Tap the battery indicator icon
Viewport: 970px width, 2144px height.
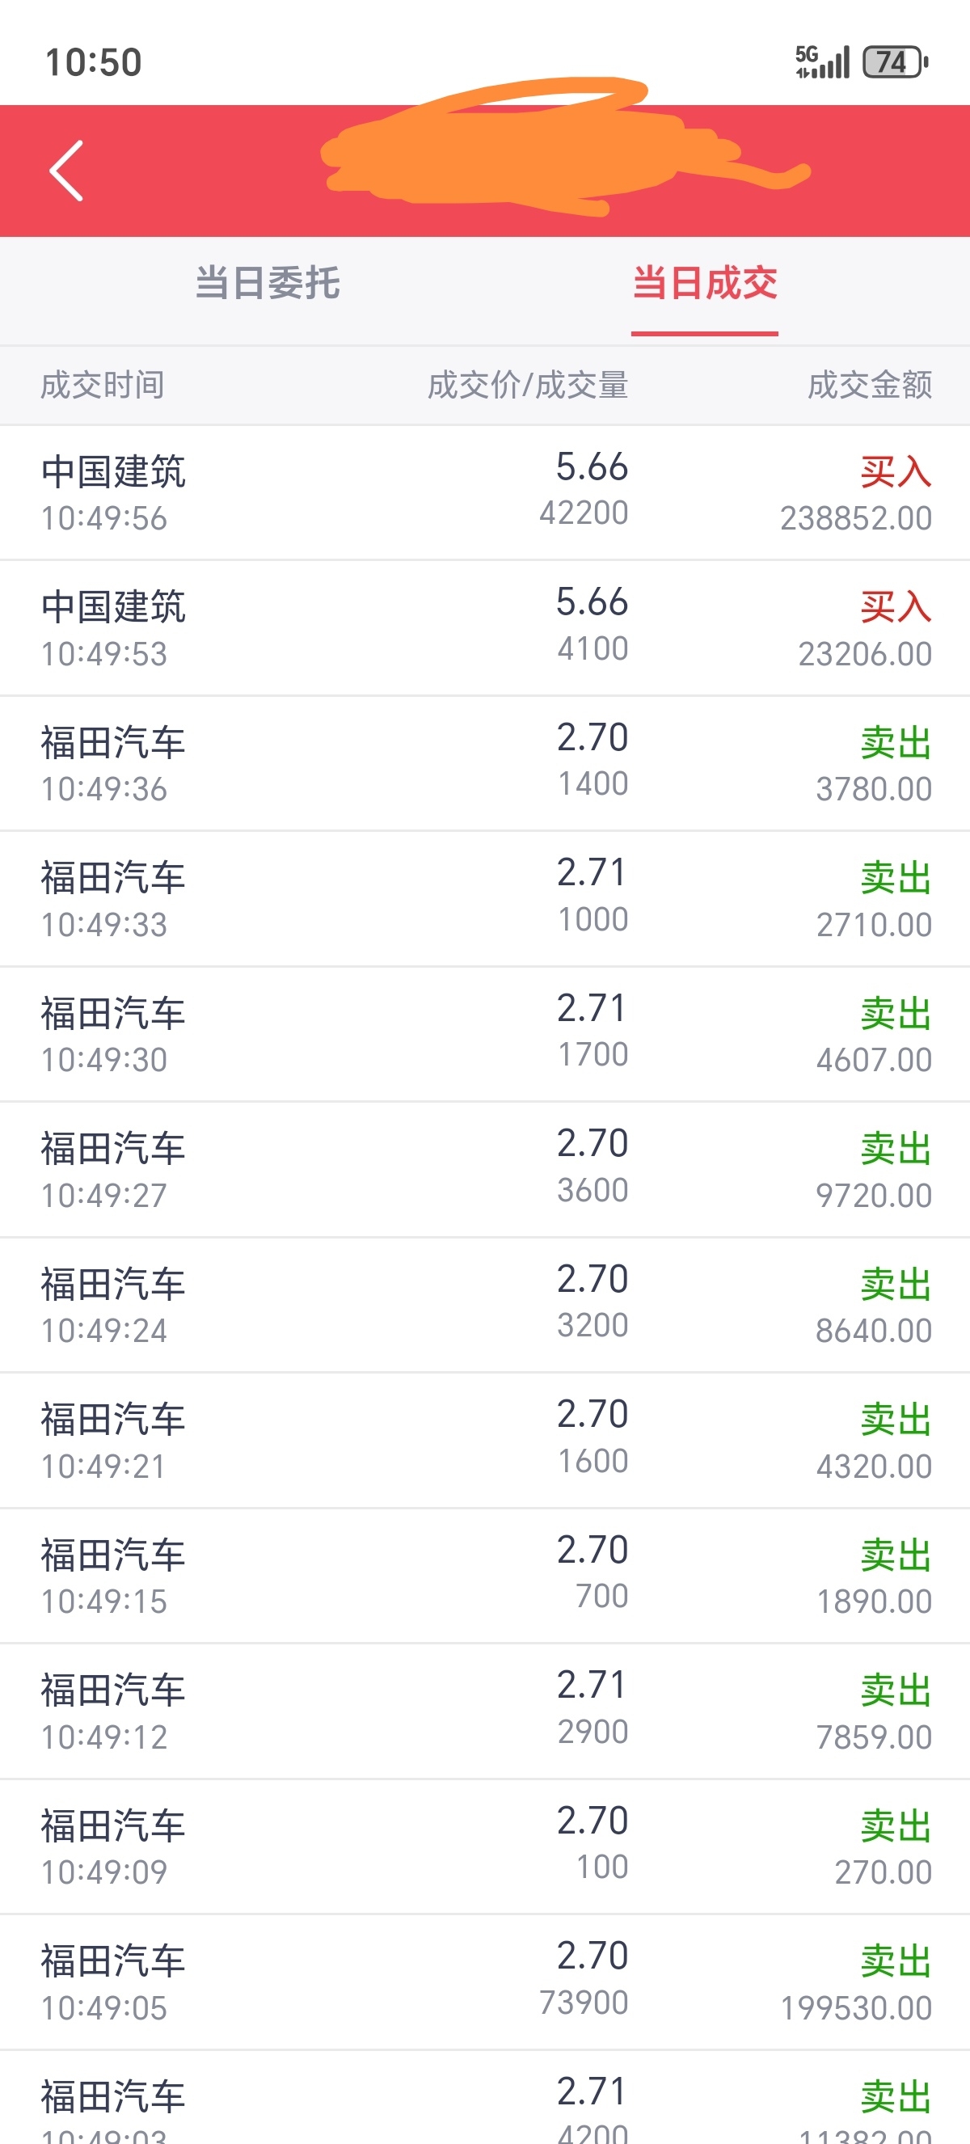point(895,61)
